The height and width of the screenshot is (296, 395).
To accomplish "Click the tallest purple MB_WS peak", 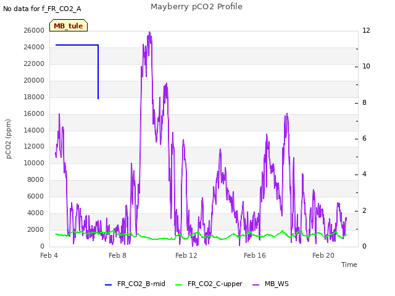I will [149, 33].
